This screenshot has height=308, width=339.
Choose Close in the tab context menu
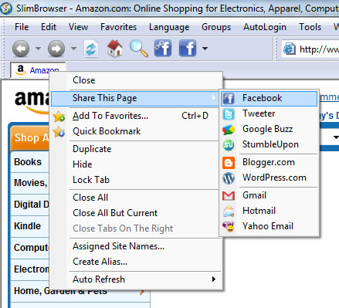point(136,80)
